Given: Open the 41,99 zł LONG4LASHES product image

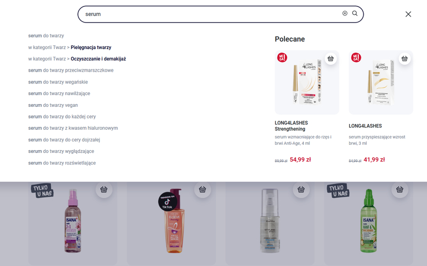Looking at the screenshot, I should coord(381,83).
